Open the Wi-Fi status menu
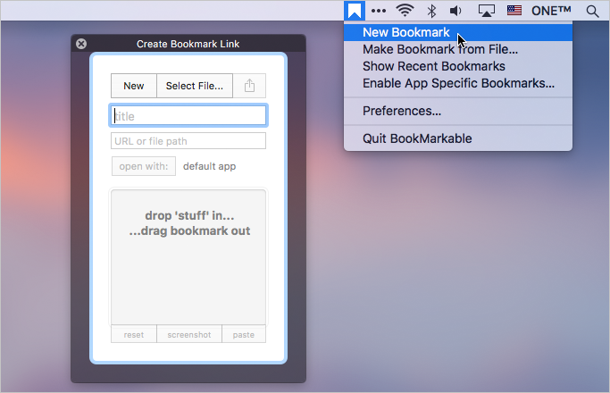 tap(405, 11)
